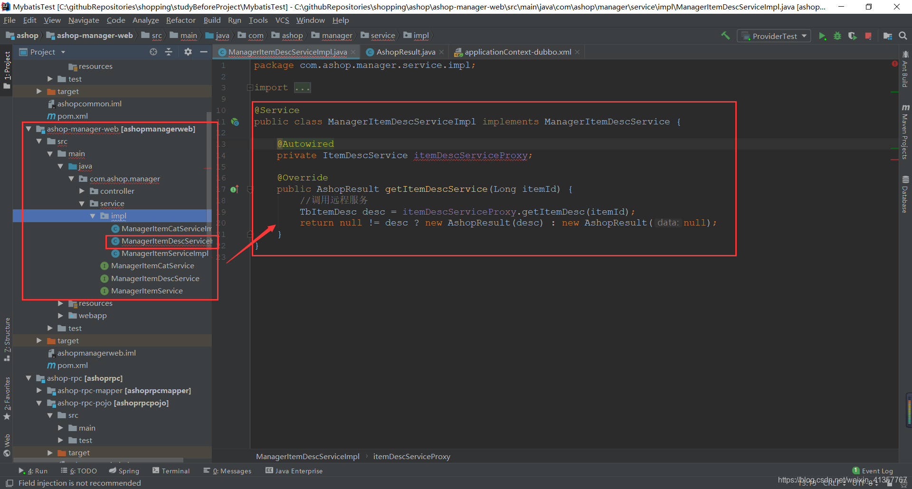Viewport: 912px width, 489px height.
Task: Expand the controller package
Action: pos(82,191)
